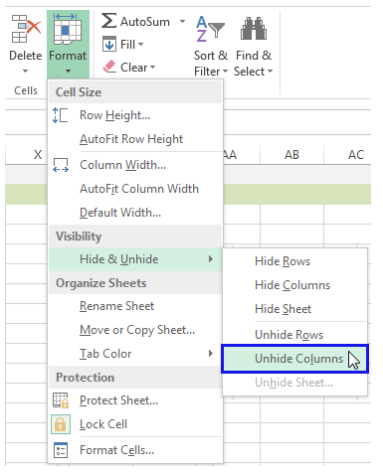Click the Find & Select binoculars icon
Image resolution: width=383 pixels, height=474 pixels.
[x=254, y=29]
